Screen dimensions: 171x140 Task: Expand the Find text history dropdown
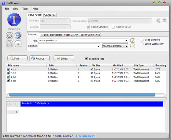pyautogui.click(x=126, y=40)
